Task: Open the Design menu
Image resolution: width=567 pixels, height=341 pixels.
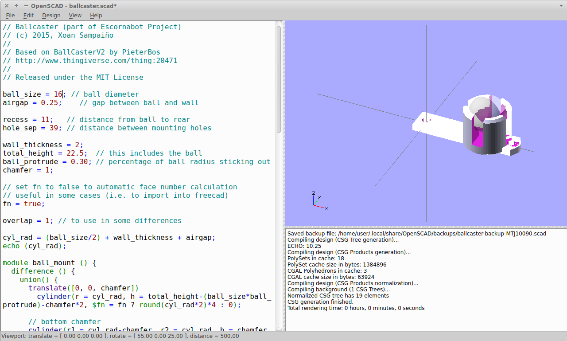Action: (51, 15)
